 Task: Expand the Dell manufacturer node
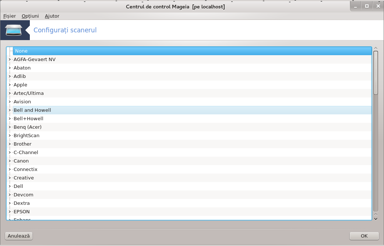pos(10,186)
